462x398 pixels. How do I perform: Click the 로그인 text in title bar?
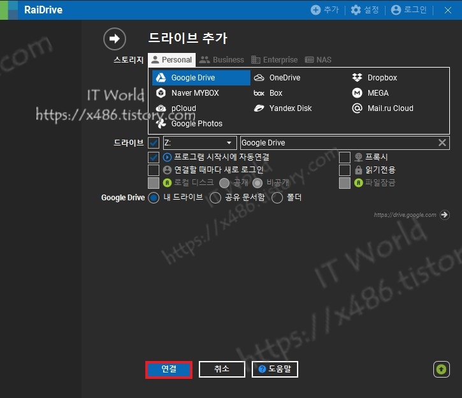415,10
